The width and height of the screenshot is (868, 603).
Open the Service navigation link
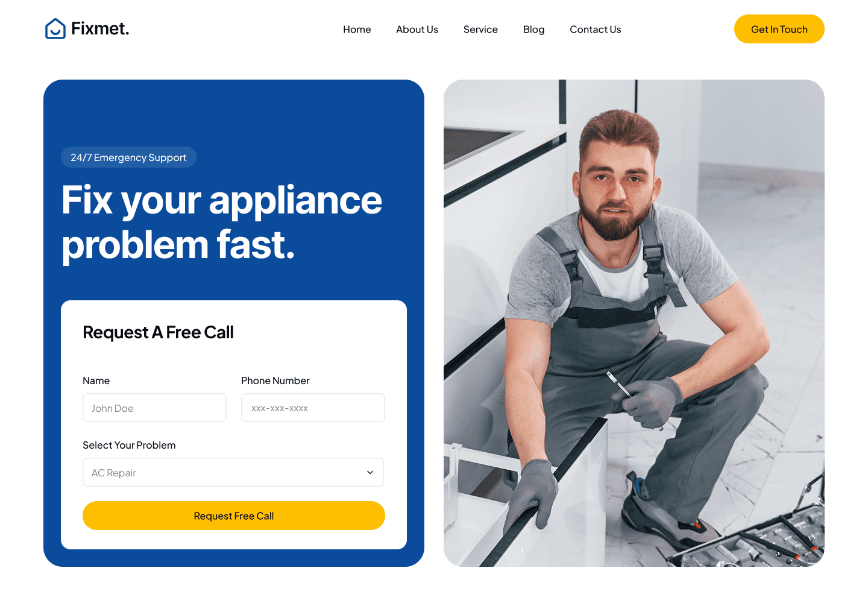click(x=480, y=30)
